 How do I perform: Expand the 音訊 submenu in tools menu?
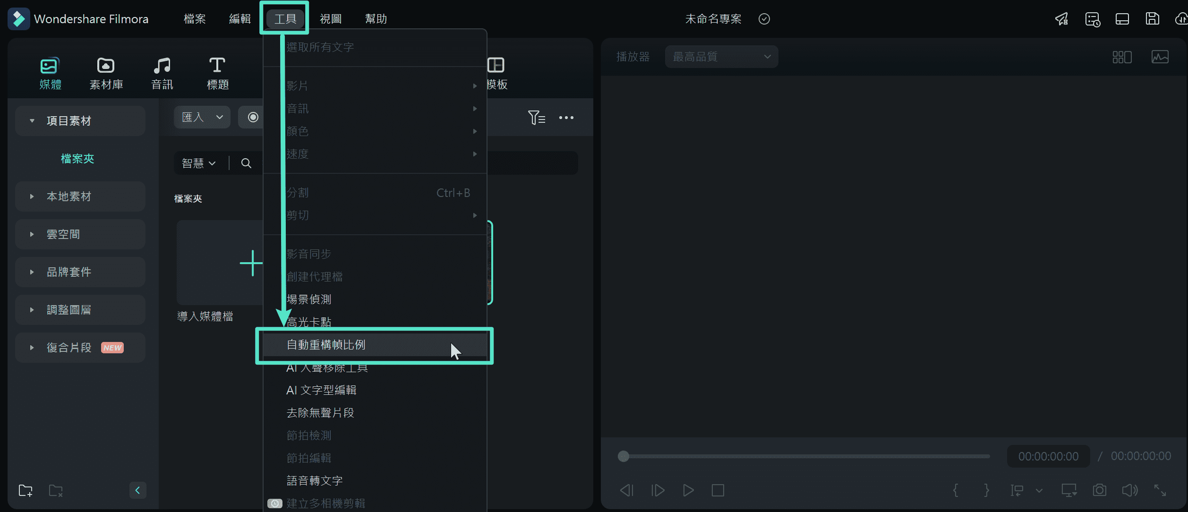point(375,109)
